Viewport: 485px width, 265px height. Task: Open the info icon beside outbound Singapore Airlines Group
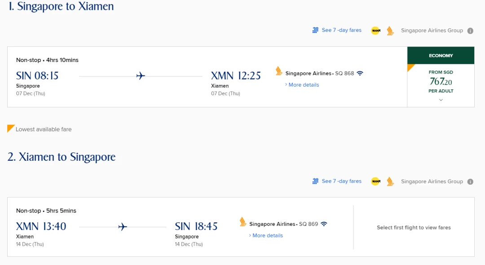coord(470,31)
